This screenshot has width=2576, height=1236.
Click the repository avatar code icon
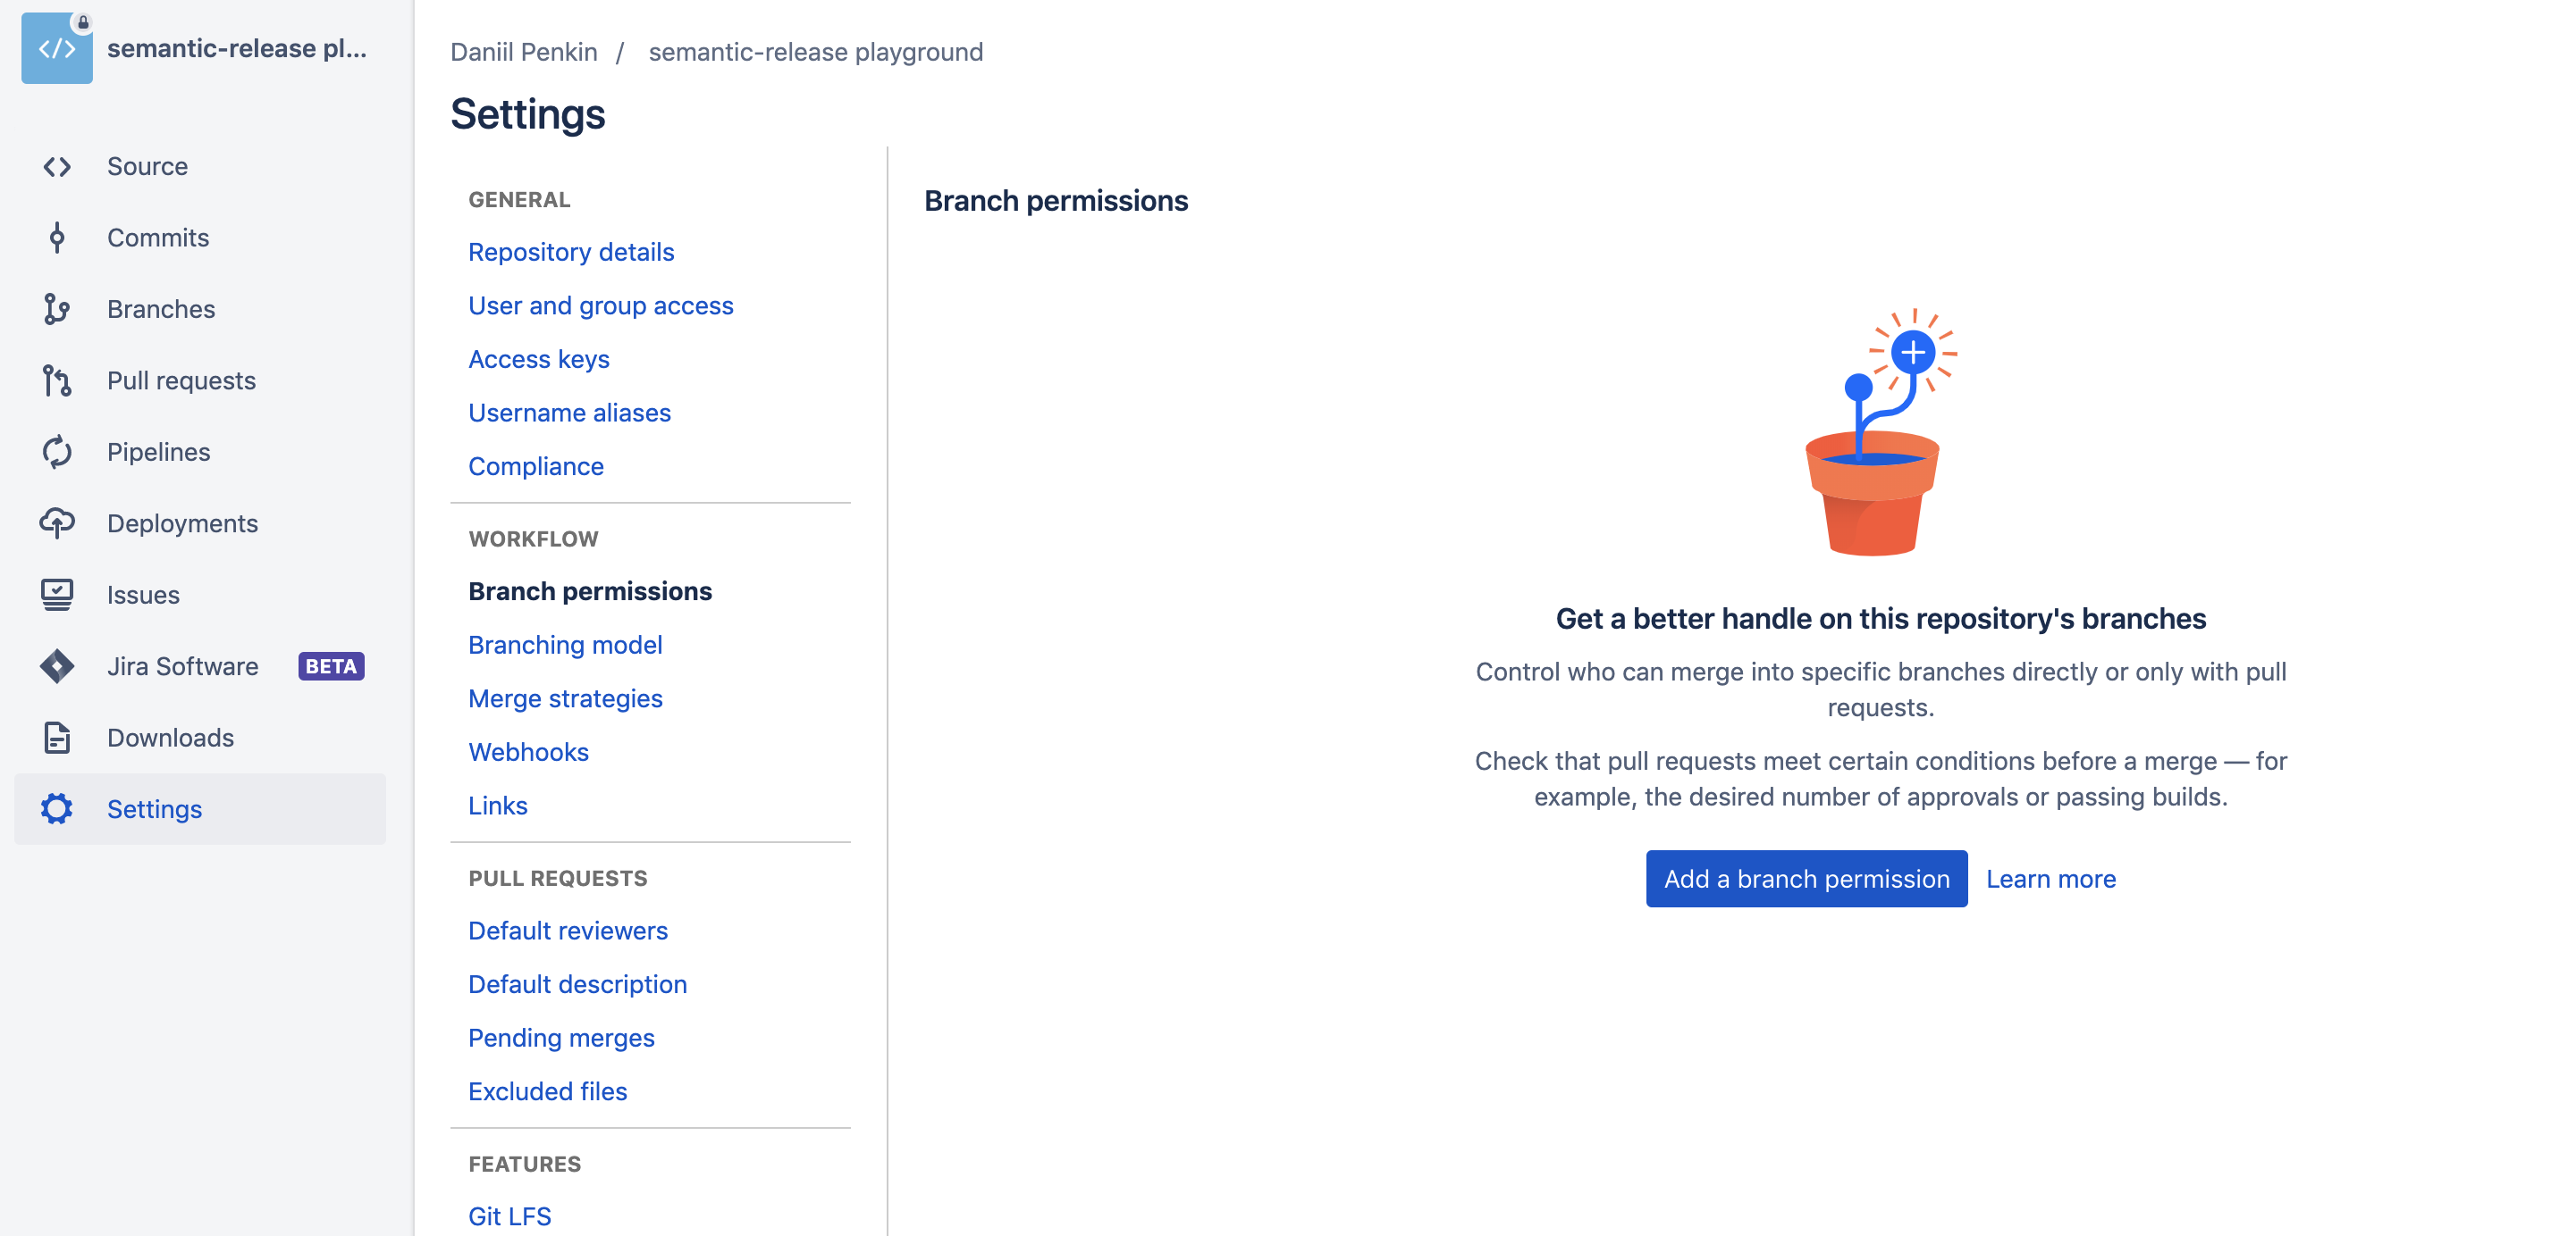(57, 48)
